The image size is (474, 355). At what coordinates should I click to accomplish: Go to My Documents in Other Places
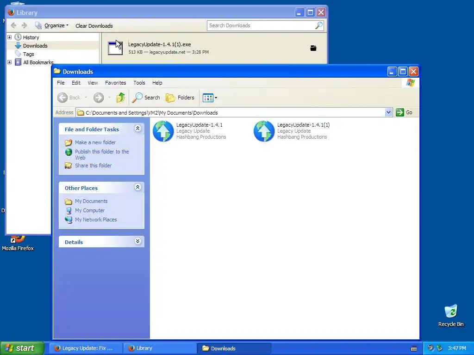coord(91,201)
